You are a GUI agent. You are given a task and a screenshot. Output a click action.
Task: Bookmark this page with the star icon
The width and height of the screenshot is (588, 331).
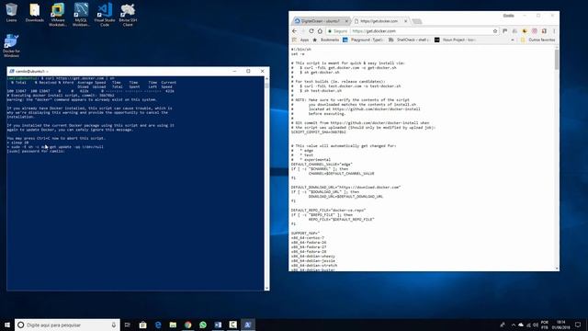[x=495, y=30]
